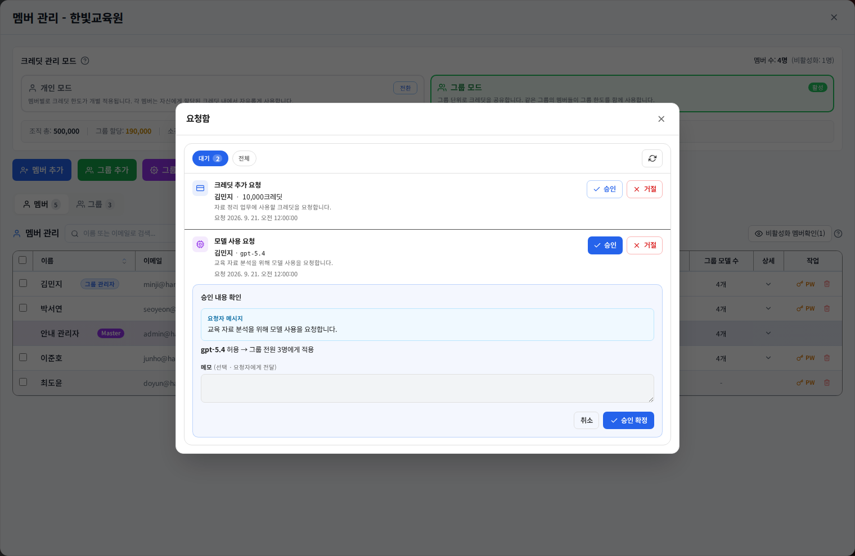This screenshot has width=855, height=556.
Task: Confirm with 승인 확정 button
Action: coord(628,421)
